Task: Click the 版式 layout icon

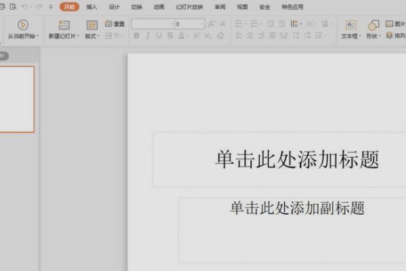Action: [91, 25]
